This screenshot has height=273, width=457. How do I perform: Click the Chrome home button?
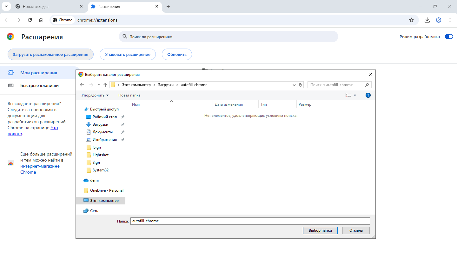(41, 20)
